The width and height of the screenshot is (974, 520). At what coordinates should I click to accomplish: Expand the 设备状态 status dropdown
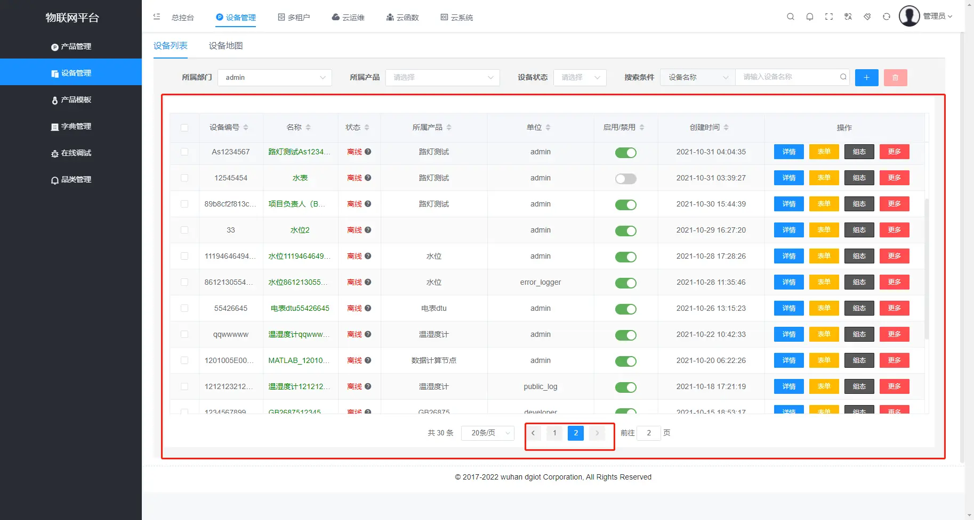click(x=579, y=77)
